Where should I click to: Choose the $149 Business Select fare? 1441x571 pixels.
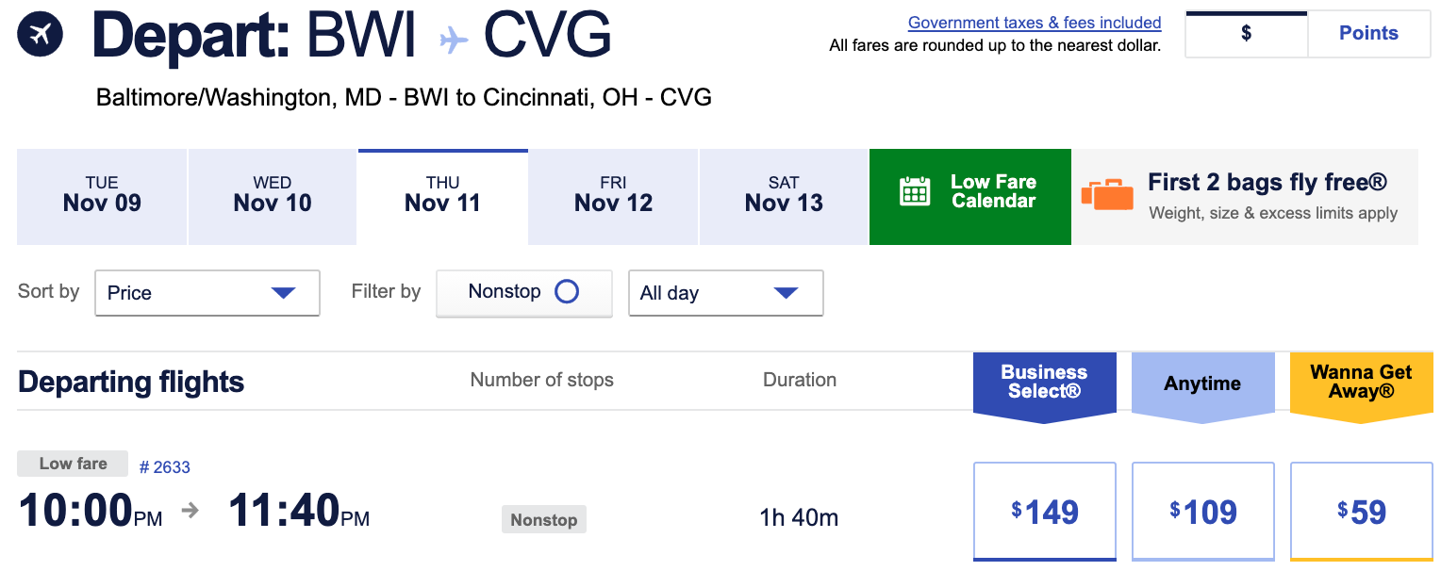[x=1044, y=510]
